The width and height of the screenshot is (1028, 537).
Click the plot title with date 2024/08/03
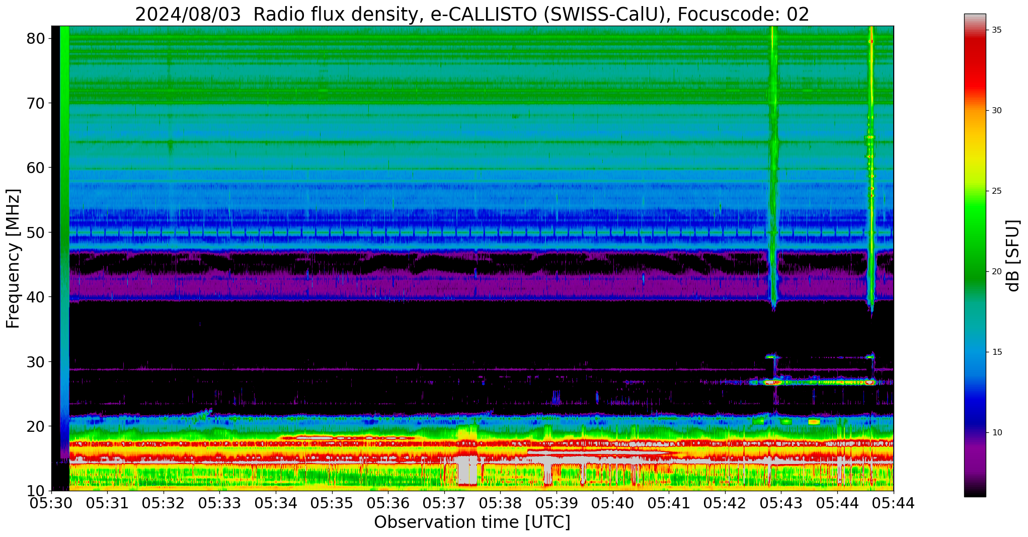472,14
